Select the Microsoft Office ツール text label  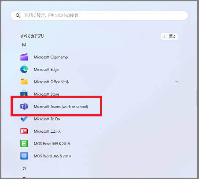pos(52,82)
